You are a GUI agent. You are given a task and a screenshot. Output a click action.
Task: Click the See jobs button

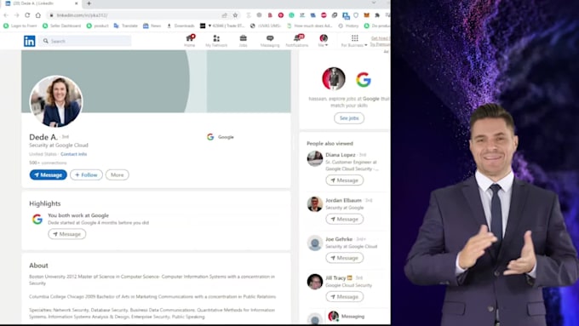(349, 118)
